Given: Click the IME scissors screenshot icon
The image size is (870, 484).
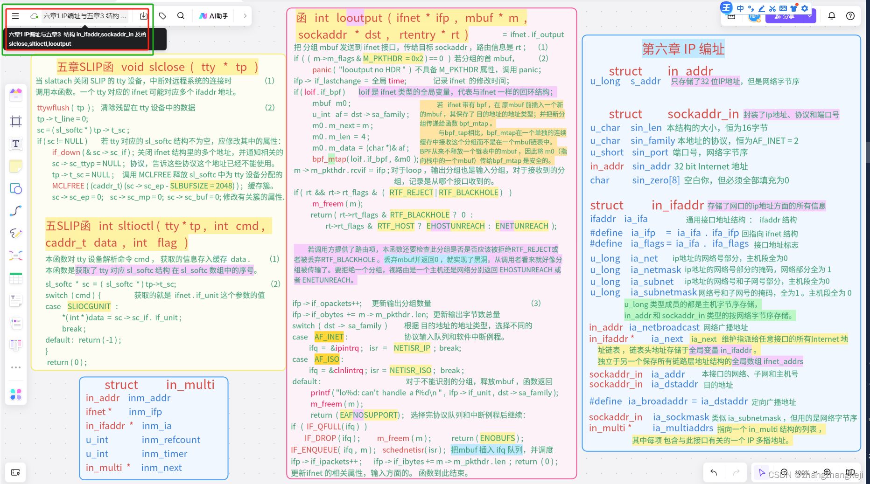Looking at the screenshot, I should tap(772, 8).
